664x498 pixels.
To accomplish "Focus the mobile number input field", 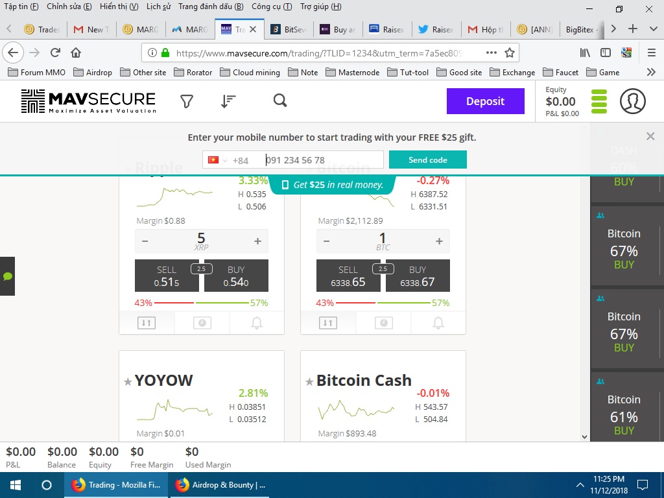I will pos(323,160).
